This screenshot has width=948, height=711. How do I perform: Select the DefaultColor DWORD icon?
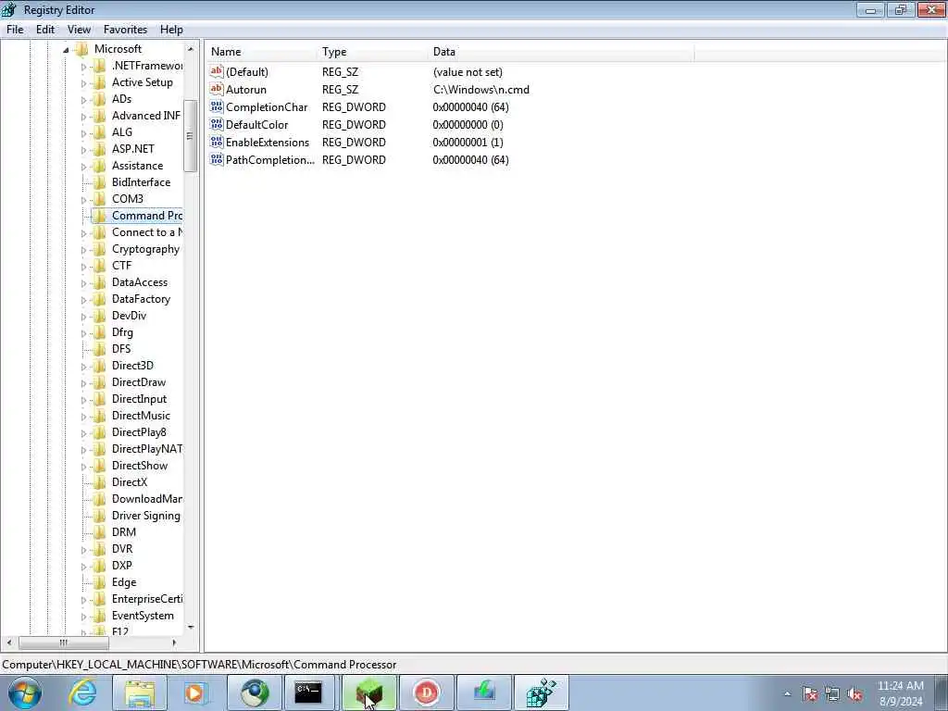pos(217,125)
